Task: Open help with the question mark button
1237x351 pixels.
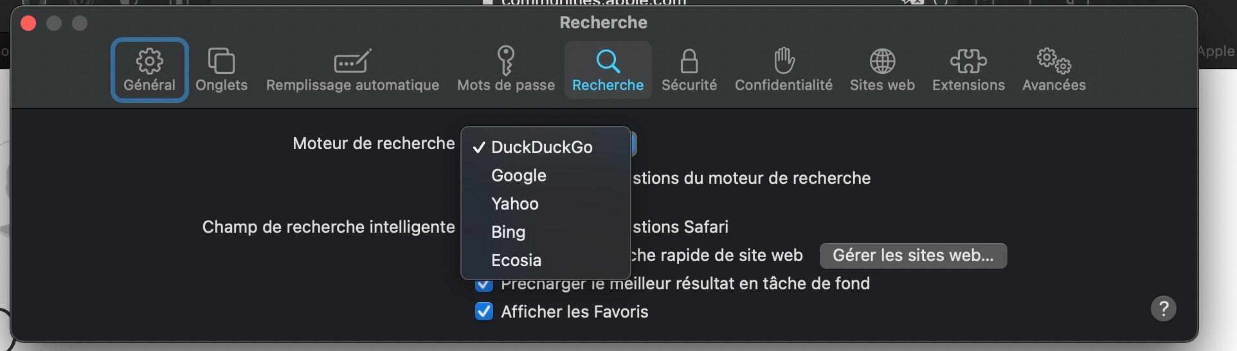Action: coord(1163,309)
